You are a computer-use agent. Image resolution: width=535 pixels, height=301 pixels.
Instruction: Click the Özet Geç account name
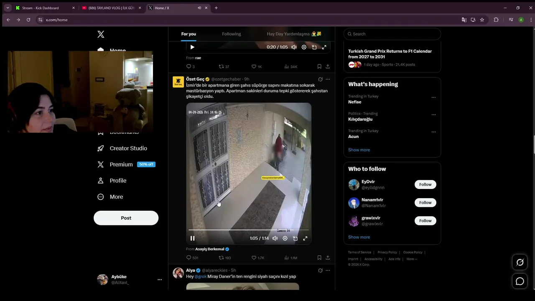pos(195,79)
